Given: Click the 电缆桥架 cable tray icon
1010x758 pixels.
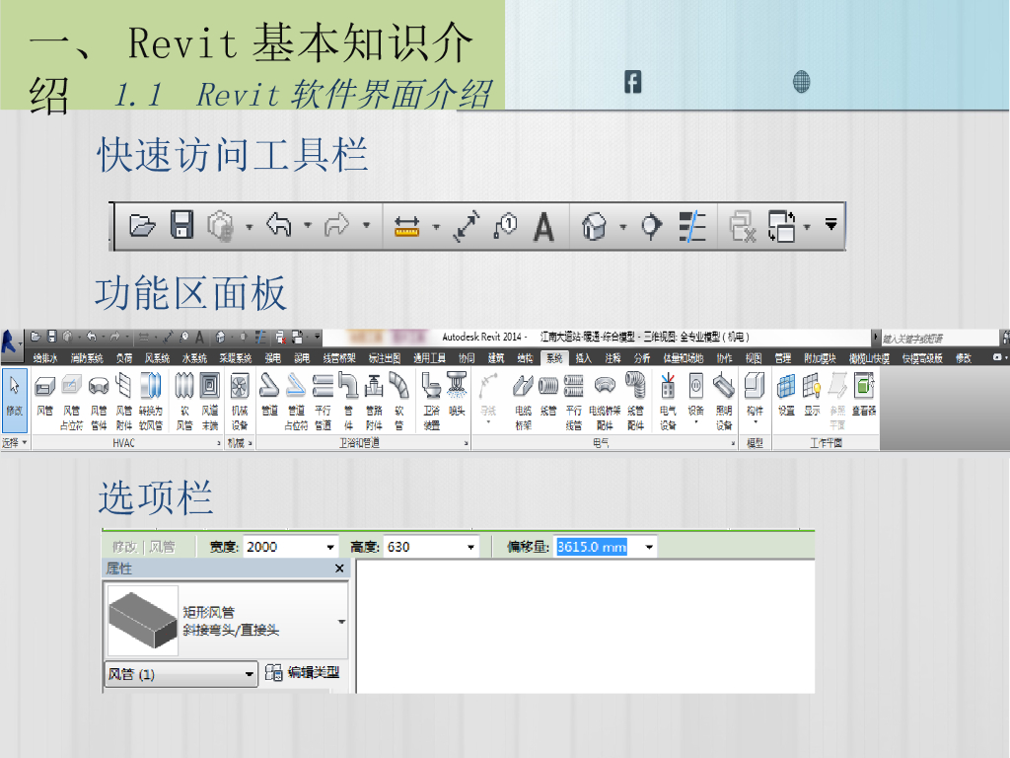Looking at the screenshot, I should (x=523, y=395).
